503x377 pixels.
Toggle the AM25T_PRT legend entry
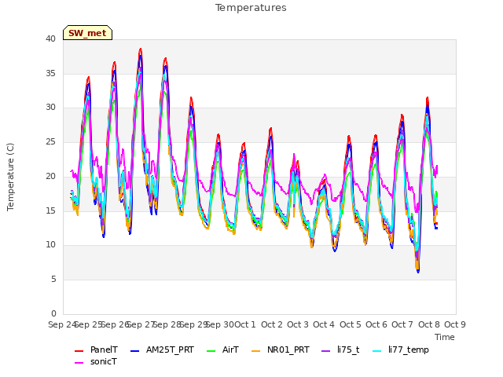(163, 350)
